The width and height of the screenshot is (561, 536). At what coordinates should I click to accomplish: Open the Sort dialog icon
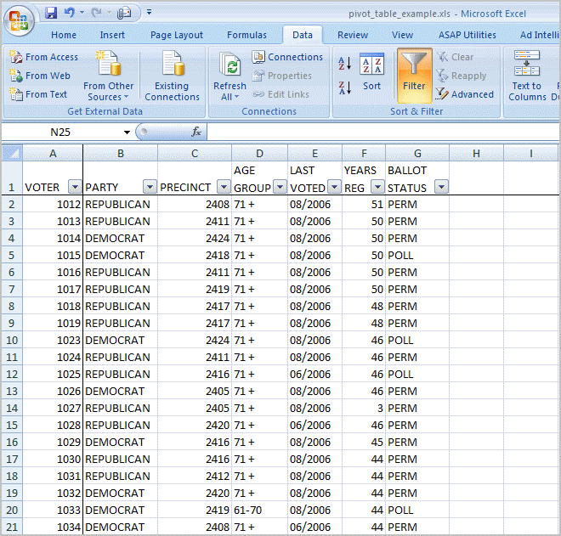pyautogui.click(x=371, y=71)
